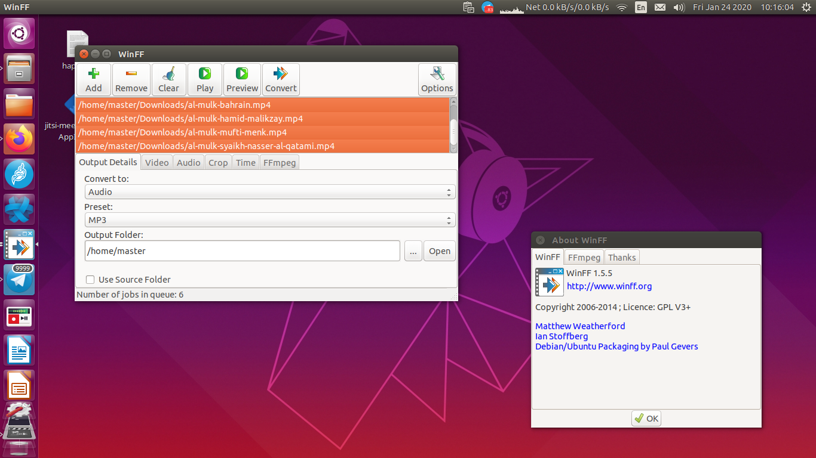Confirm About WinFF with OK
The width and height of the screenshot is (816, 458).
click(646, 419)
